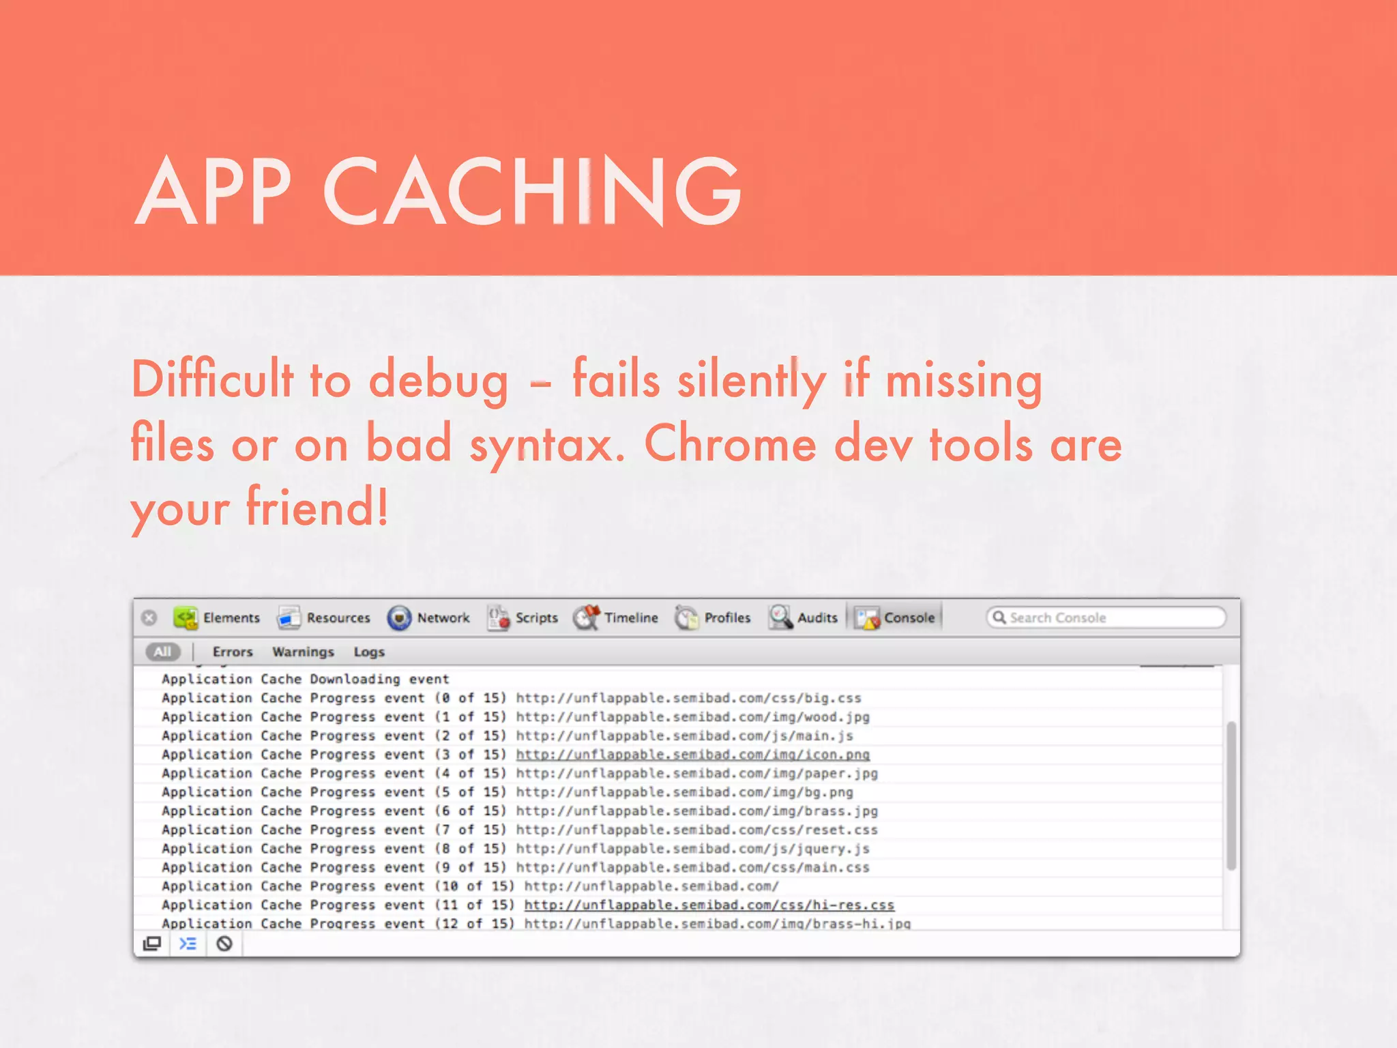The width and height of the screenshot is (1397, 1048).
Task: Select the All filter pill
Action: [162, 652]
